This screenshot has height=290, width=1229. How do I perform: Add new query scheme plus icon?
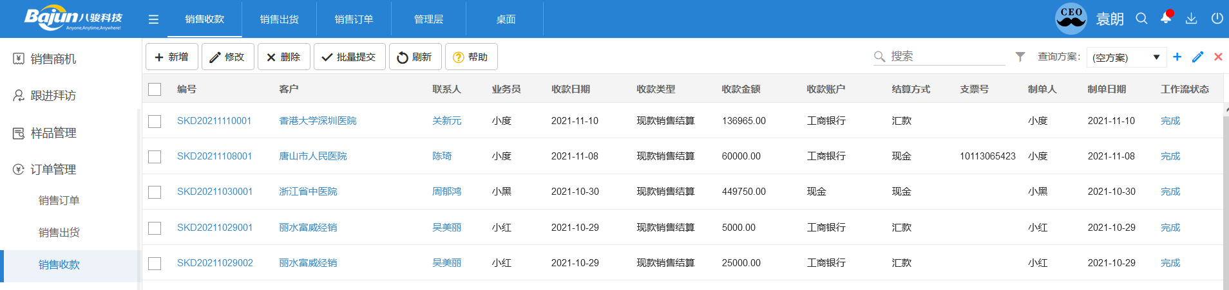coord(1177,57)
